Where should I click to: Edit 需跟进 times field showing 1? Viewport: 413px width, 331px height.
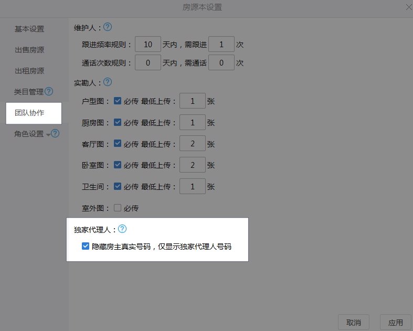click(x=221, y=44)
